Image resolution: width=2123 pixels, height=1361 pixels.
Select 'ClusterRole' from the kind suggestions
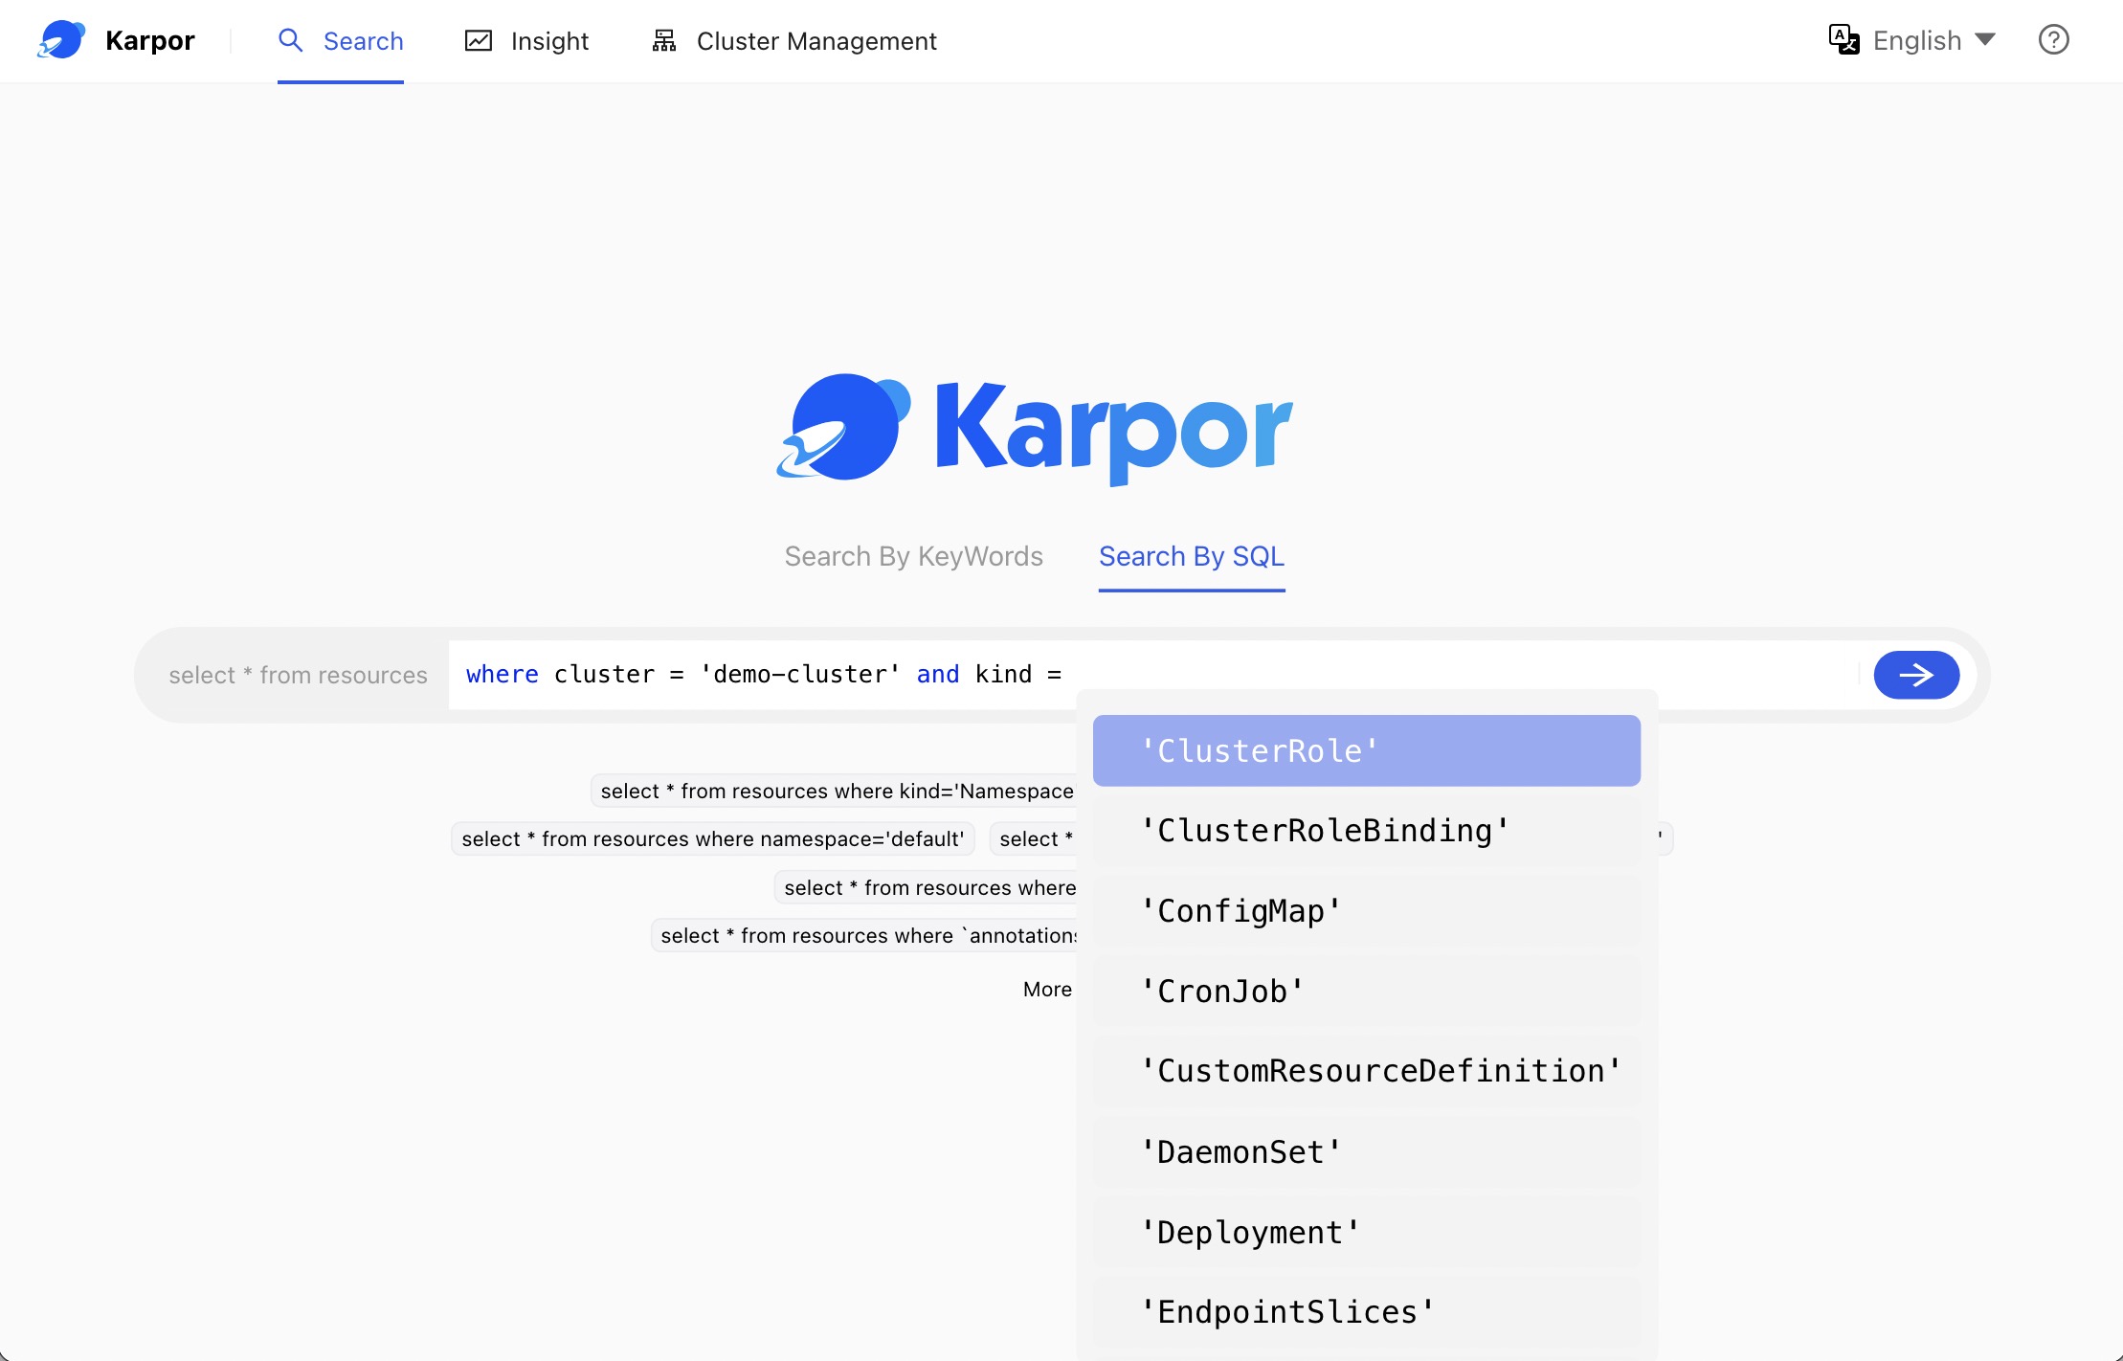pos(1260,750)
